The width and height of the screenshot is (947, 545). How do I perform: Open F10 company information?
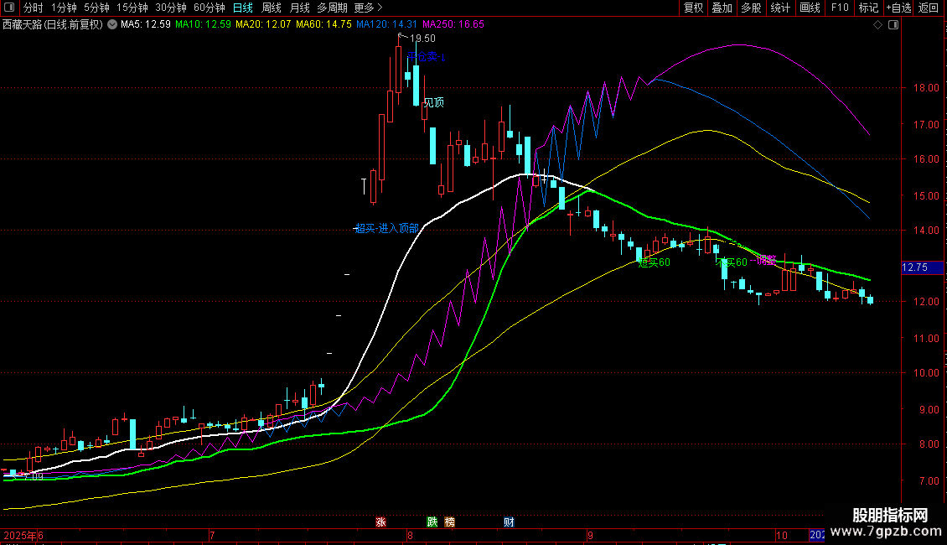[x=840, y=8]
